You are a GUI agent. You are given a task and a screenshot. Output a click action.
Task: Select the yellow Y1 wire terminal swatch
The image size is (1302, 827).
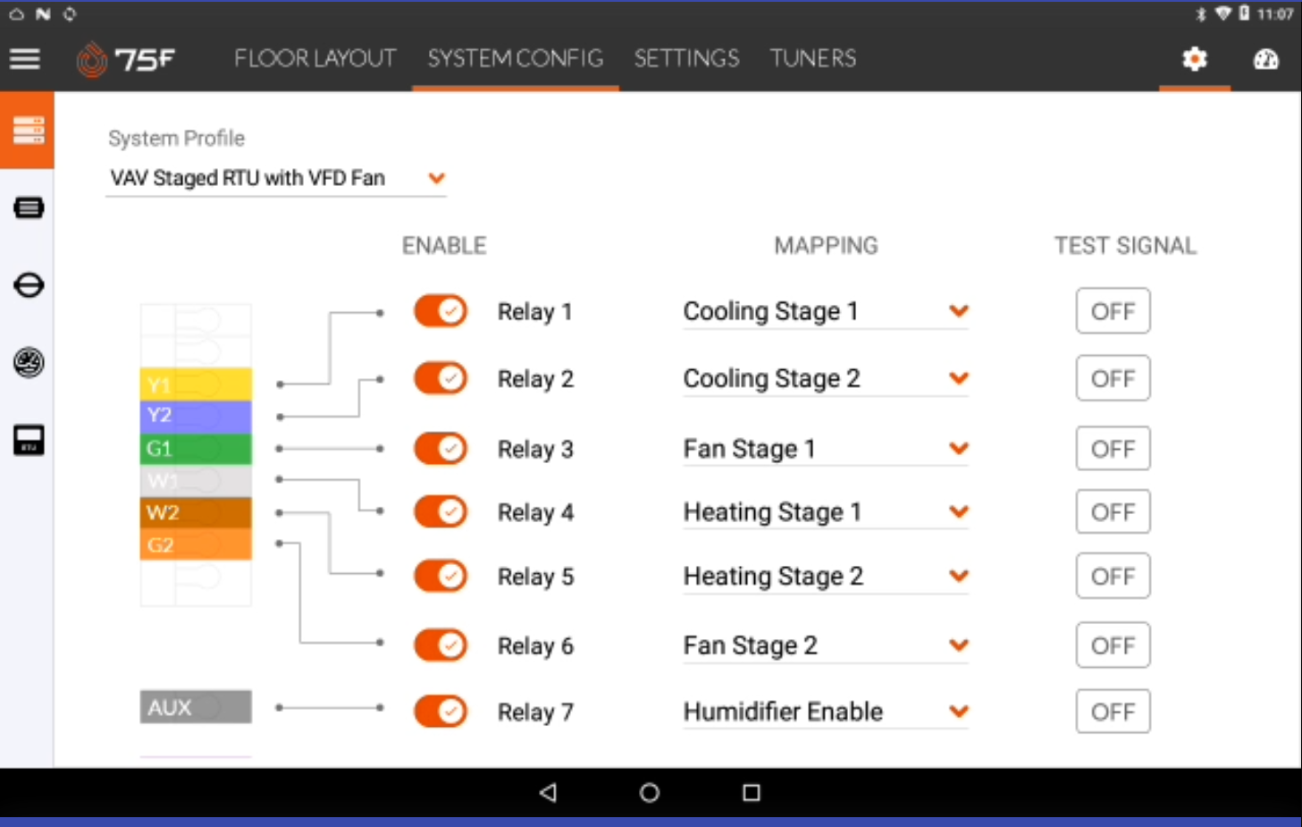click(196, 384)
